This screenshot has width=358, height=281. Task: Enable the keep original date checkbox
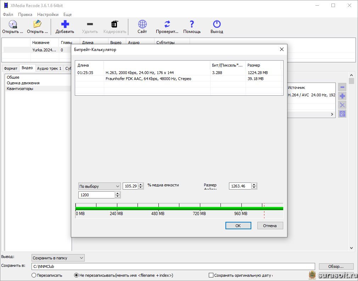click(211, 275)
